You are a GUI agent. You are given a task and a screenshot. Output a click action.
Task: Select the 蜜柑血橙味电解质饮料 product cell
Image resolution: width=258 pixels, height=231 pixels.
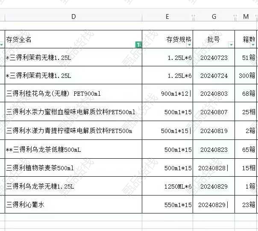(x=73, y=112)
